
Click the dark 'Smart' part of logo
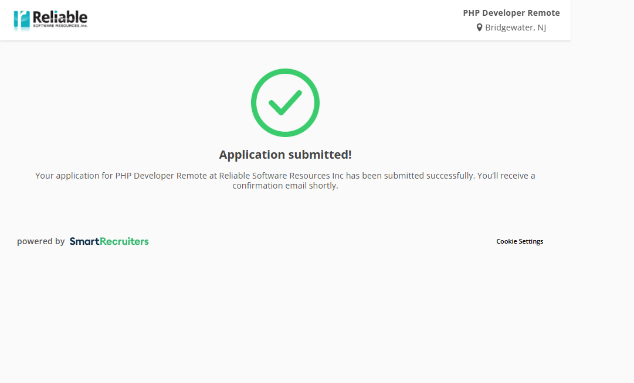pyautogui.click(x=84, y=241)
